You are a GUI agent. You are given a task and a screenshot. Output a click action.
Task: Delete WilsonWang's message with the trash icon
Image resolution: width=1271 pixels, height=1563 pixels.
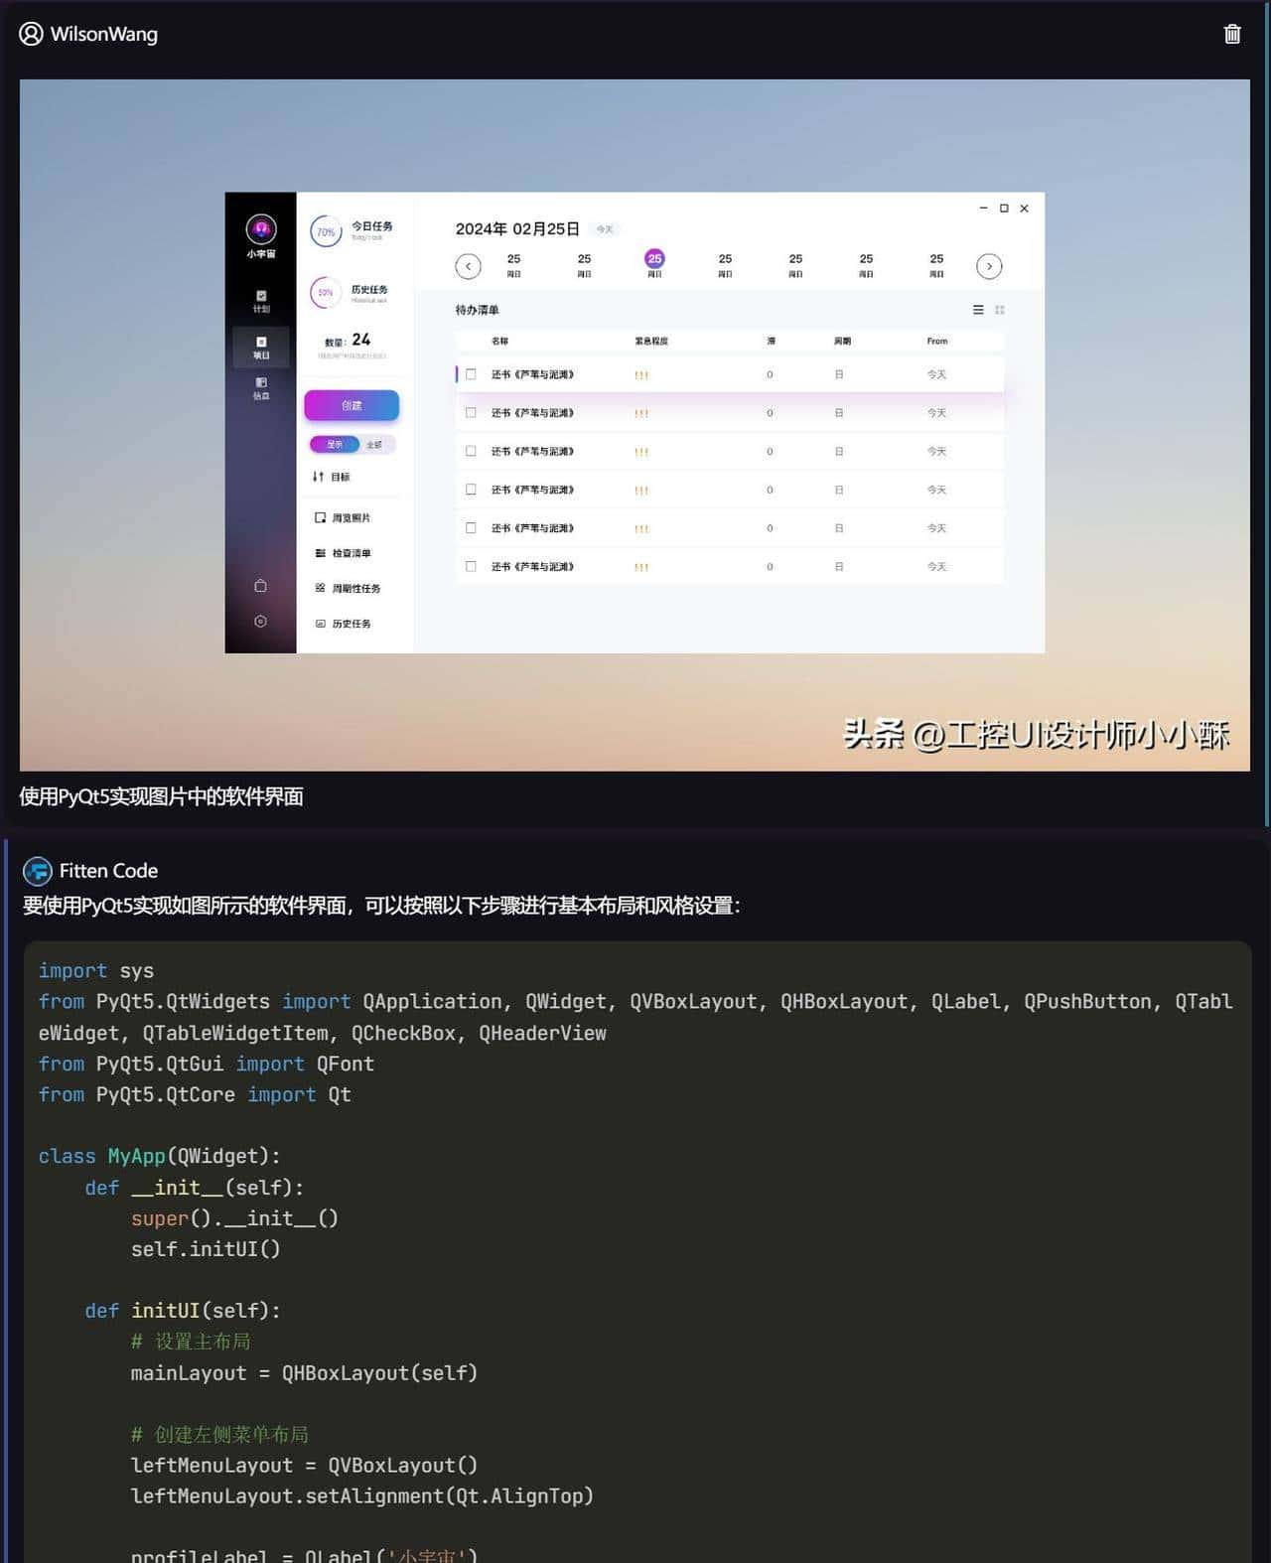point(1231,34)
